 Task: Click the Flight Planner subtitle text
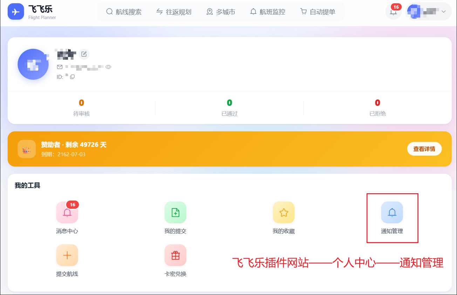[x=42, y=18]
